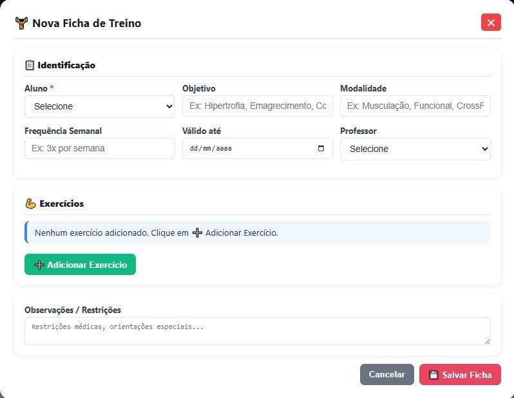This screenshot has width=514, height=398.
Task: Click the Salvar Ficha button
Action: tap(460, 374)
